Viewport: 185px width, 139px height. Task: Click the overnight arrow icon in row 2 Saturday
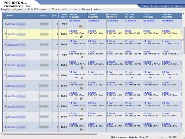[x=170, y=36]
